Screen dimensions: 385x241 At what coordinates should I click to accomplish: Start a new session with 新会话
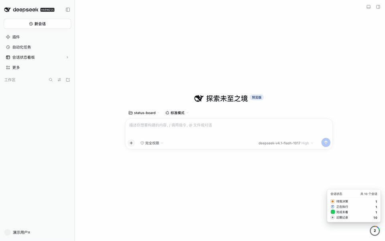point(37,24)
